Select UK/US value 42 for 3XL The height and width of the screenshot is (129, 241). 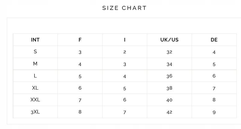169,112
